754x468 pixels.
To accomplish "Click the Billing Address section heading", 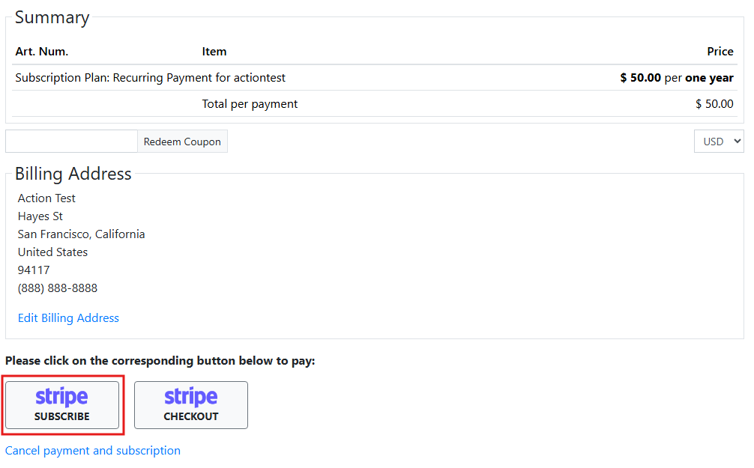I will pyautogui.click(x=73, y=174).
